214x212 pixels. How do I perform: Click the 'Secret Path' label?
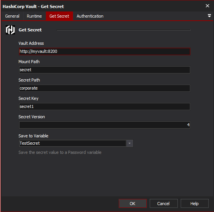coord(29,80)
